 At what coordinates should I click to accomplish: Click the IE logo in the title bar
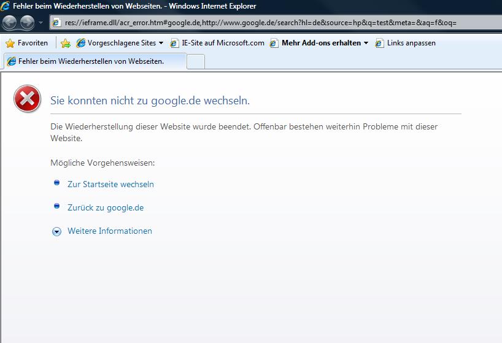pyautogui.click(x=5, y=6)
